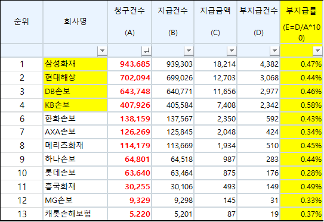324x222 pixels.
Task: Select the 지급금액 (C) header cell
Action: 215,21
